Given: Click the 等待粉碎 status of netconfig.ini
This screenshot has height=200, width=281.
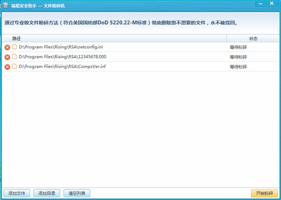Looking at the screenshot, I should (238, 47).
